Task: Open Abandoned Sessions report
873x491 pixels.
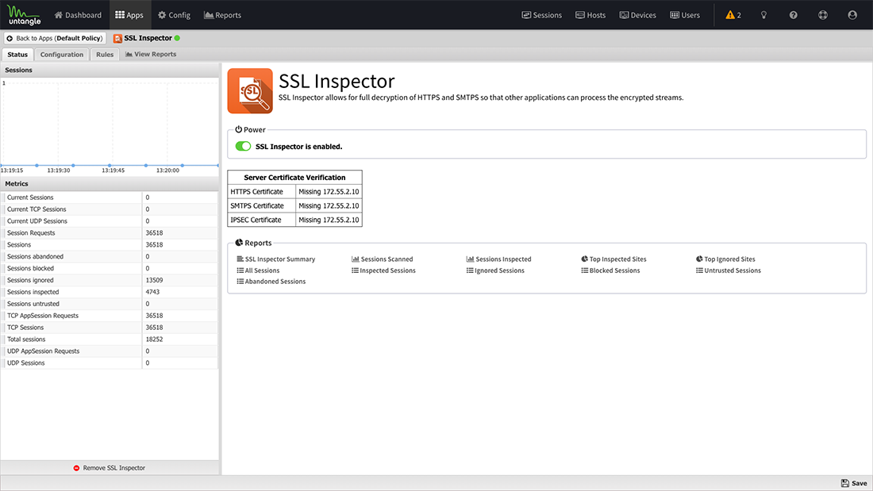Action: (271, 282)
